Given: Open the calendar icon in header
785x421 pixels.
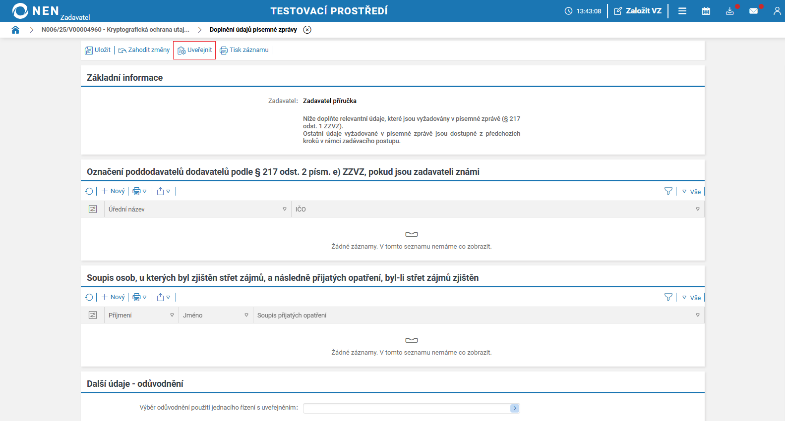Looking at the screenshot, I should 706,11.
